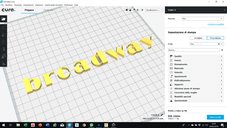Switch to 3D perspective camera view
Screen dimensions: 227x128
tap(127, 10)
